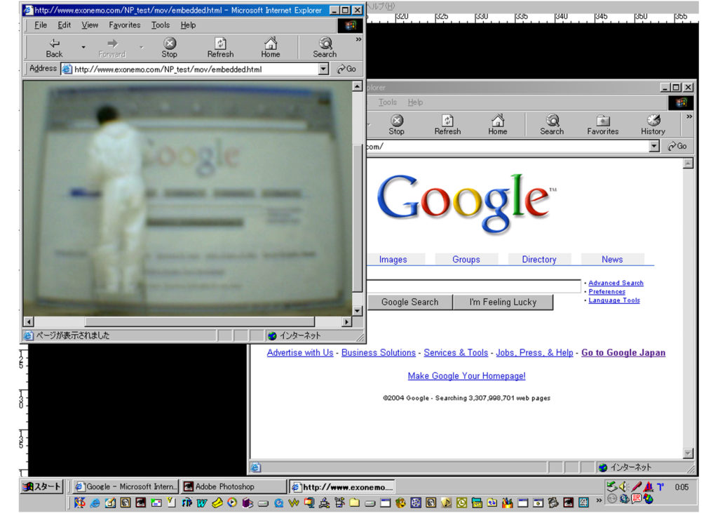Click speaker volume icon in system tray
Screen dimensions: 718x513
pyautogui.click(x=623, y=487)
